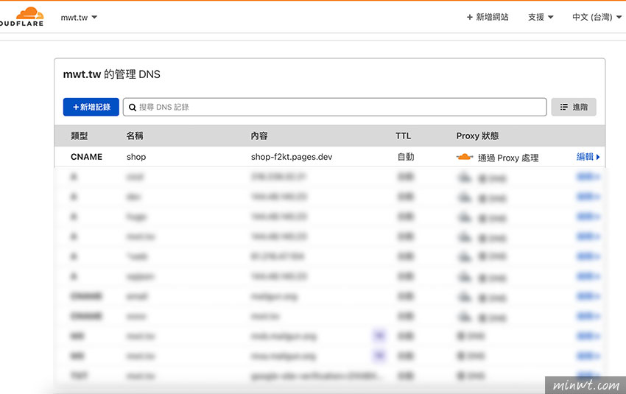Viewport: 626px width, 394px height.
Task: Open the 中文 (台灣) language dropdown
Action: pos(597,17)
